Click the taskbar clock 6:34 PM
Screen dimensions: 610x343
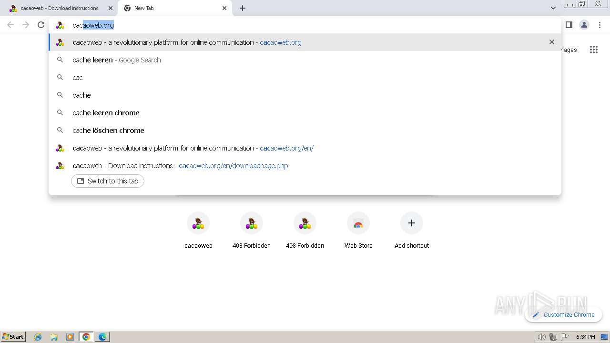[x=585, y=337]
